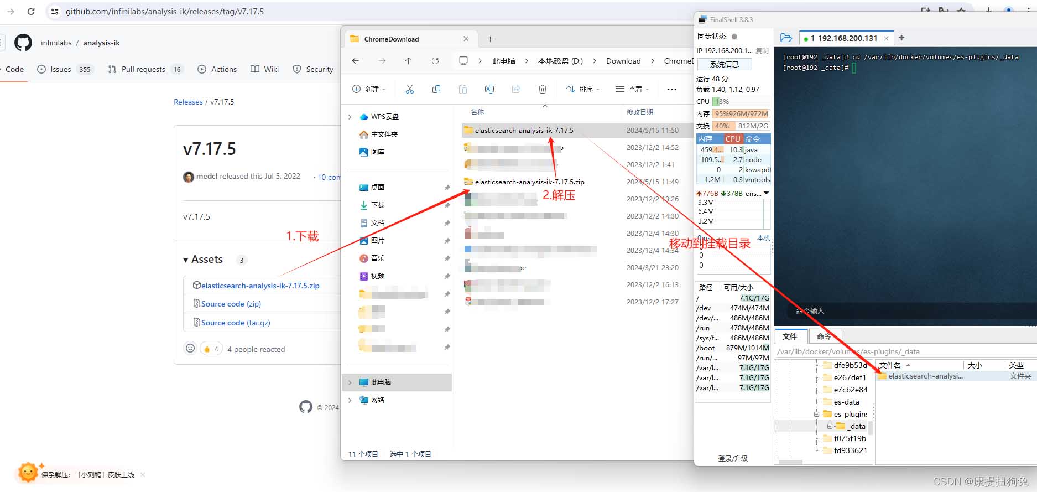Expand the 网络 tree node
The width and height of the screenshot is (1037, 492).
(x=350, y=400)
